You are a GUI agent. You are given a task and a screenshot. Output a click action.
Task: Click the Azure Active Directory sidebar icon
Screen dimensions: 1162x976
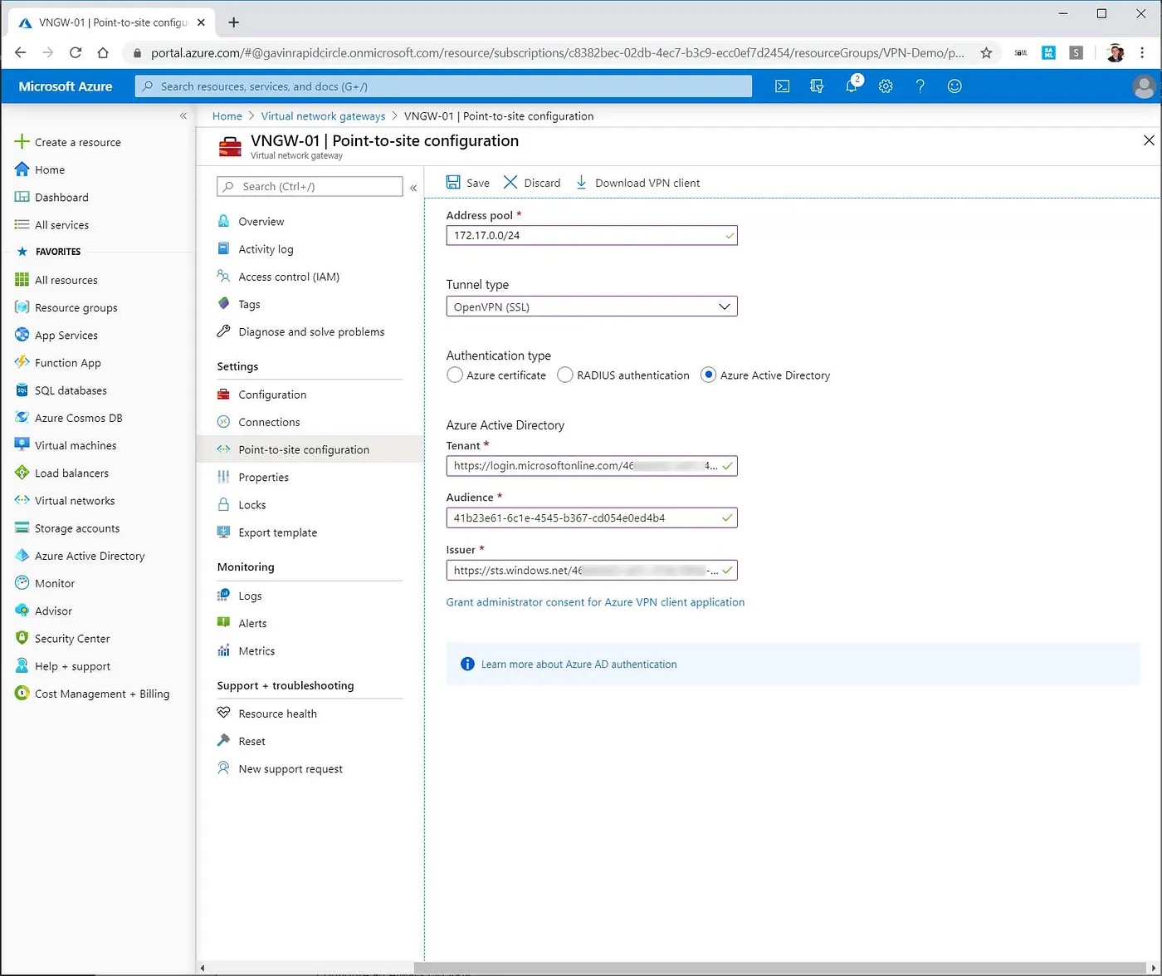(x=22, y=556)
